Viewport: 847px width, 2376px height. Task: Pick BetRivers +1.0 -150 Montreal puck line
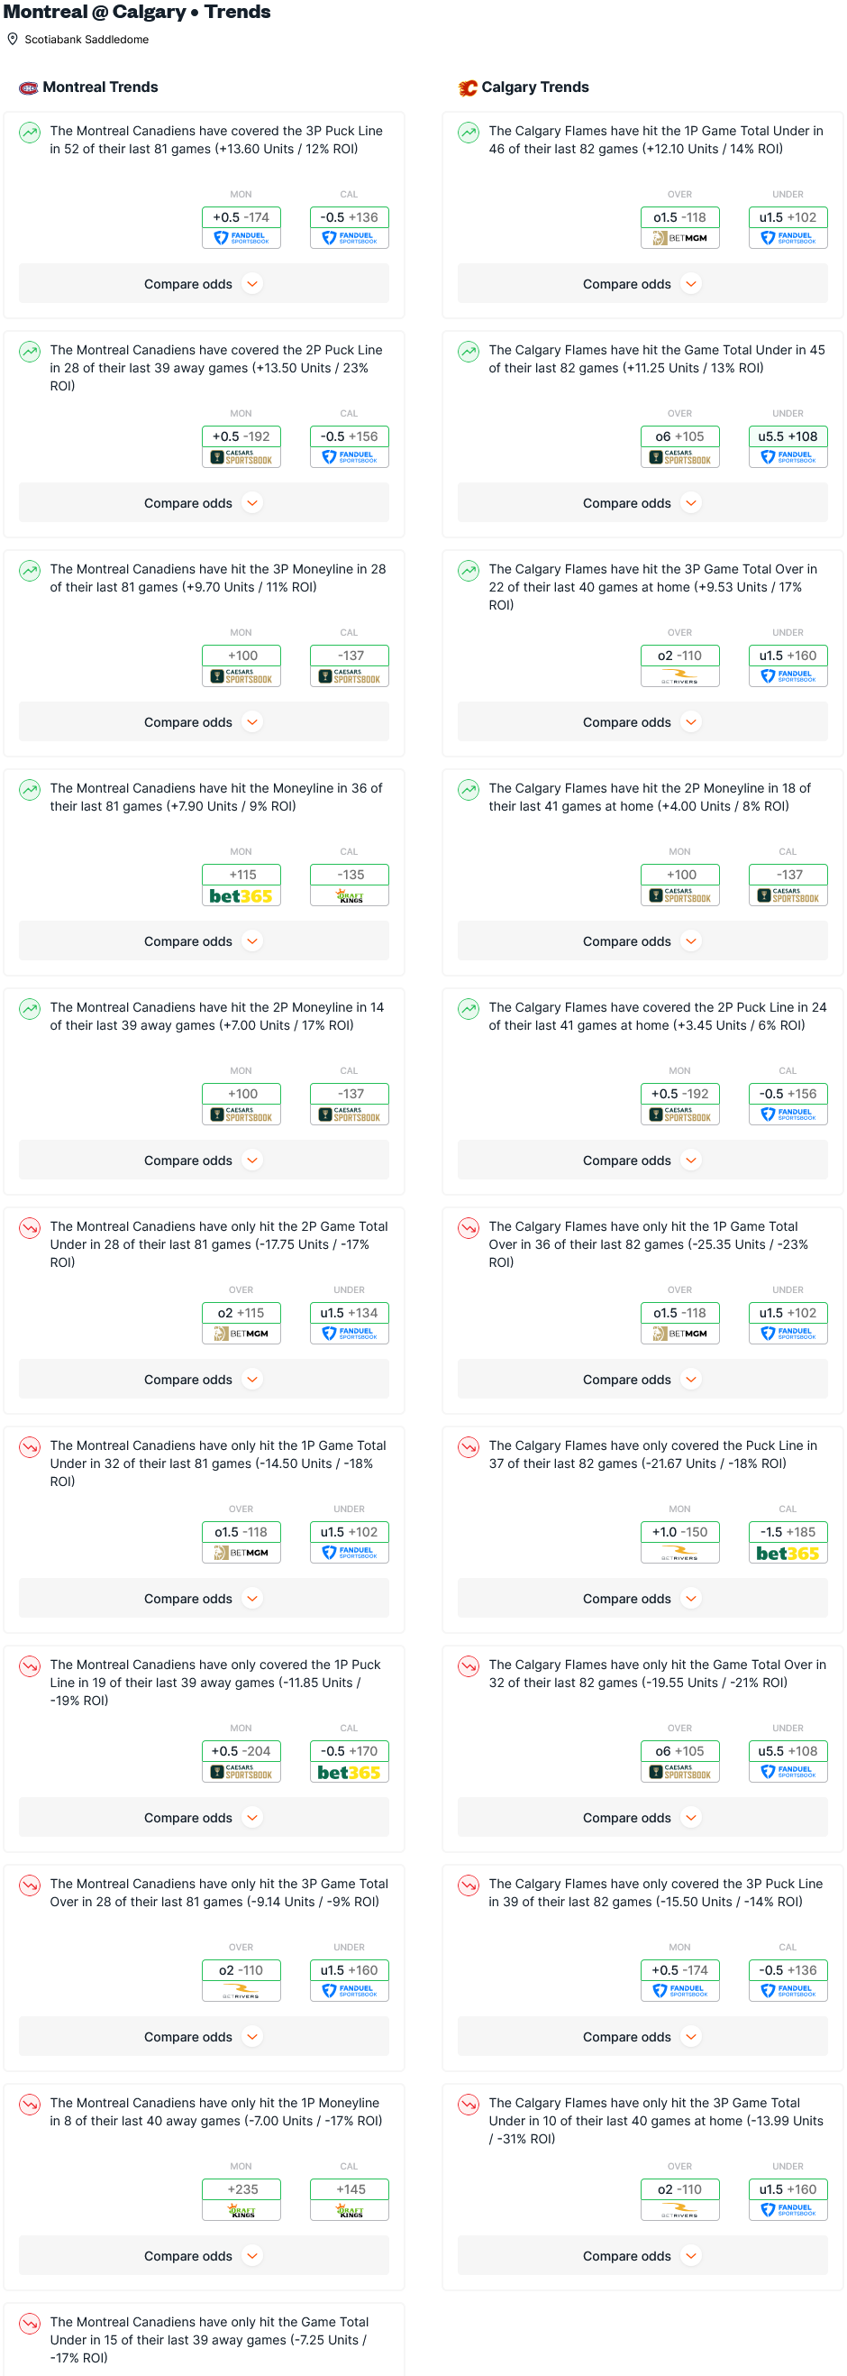coord(680,1542)
